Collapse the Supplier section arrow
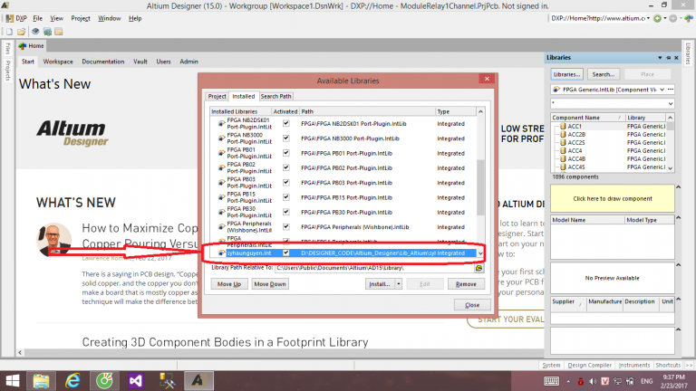 tap(678, 300)
